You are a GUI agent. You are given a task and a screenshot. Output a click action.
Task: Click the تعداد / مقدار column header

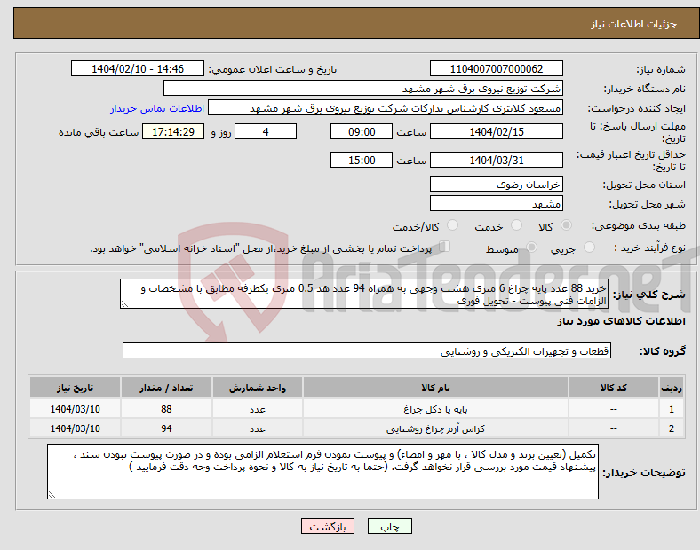(166, 388)
